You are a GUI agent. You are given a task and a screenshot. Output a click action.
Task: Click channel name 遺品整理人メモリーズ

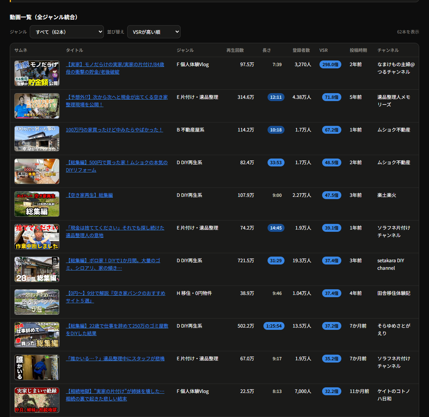click(x=394, y=101)
